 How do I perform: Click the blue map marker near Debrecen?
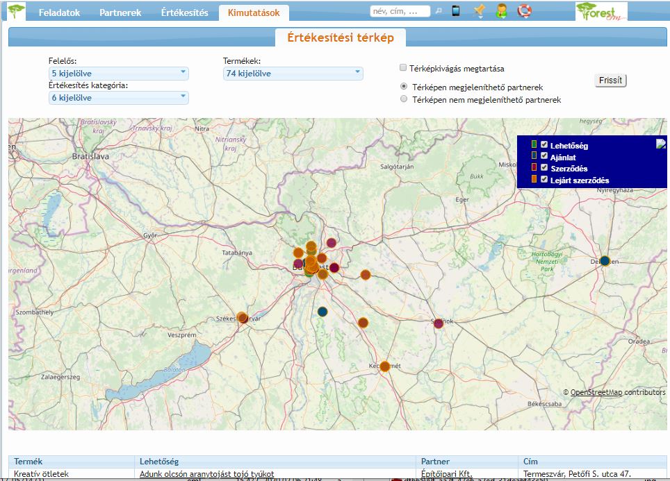pos(605,261)
